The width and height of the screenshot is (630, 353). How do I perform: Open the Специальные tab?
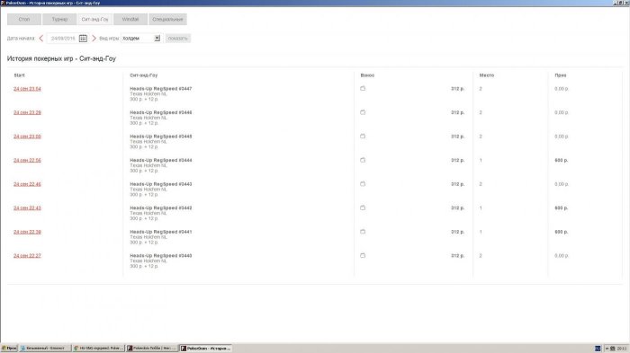click(x=167, y=19)
